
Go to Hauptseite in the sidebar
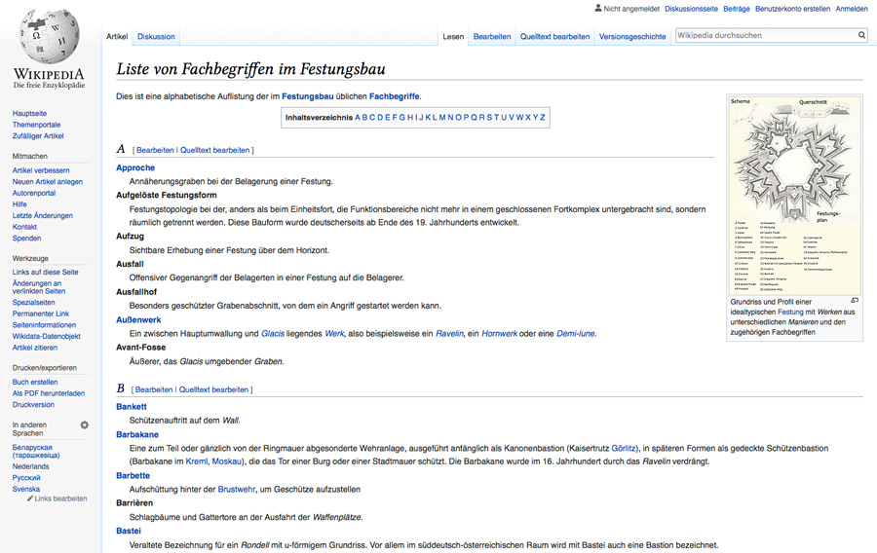29,113
